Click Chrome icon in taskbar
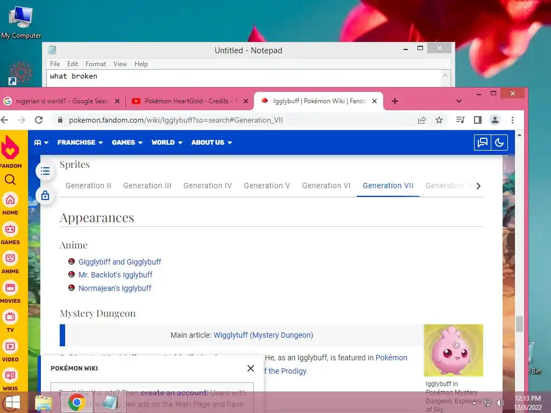The height and width of the screenshot is (413, 551). tap(76, 402)
